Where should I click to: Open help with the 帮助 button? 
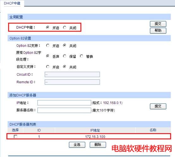(x=158, y=31)
